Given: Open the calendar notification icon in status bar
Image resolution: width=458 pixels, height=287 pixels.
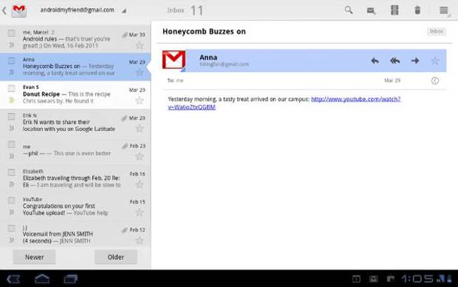Looking at the screenshot, I should pos(356,279).
